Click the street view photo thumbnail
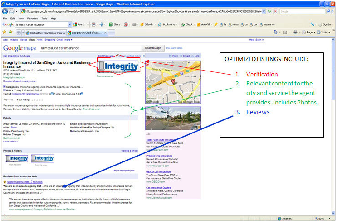 (x=173, y=119)
